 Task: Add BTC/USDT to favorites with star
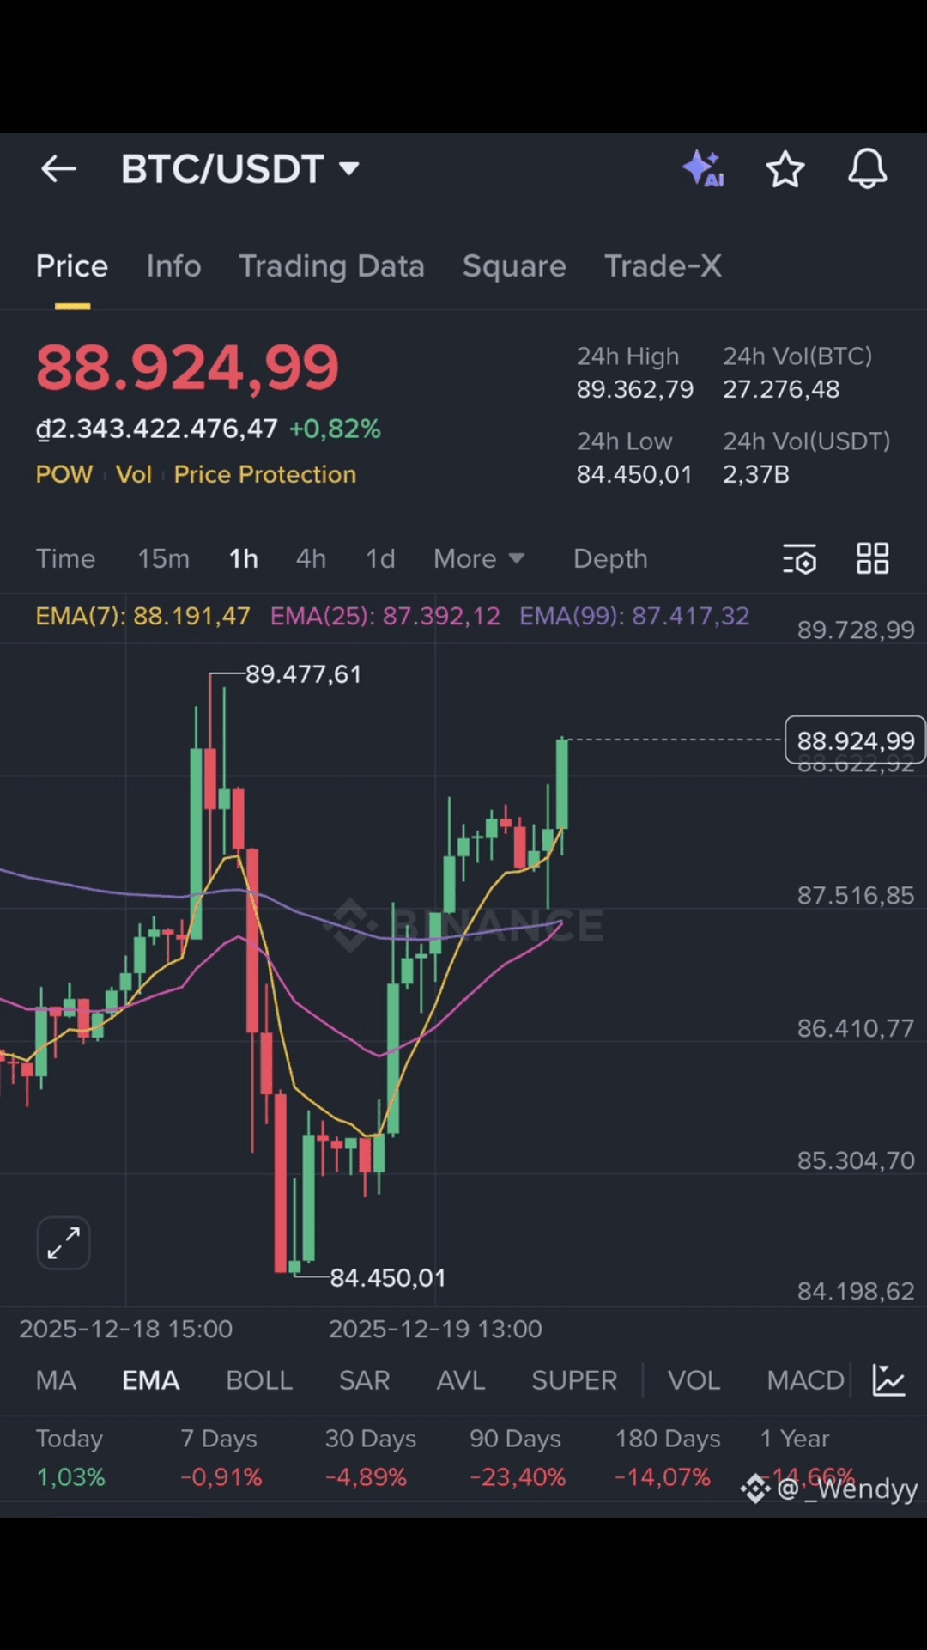point(785,169)
